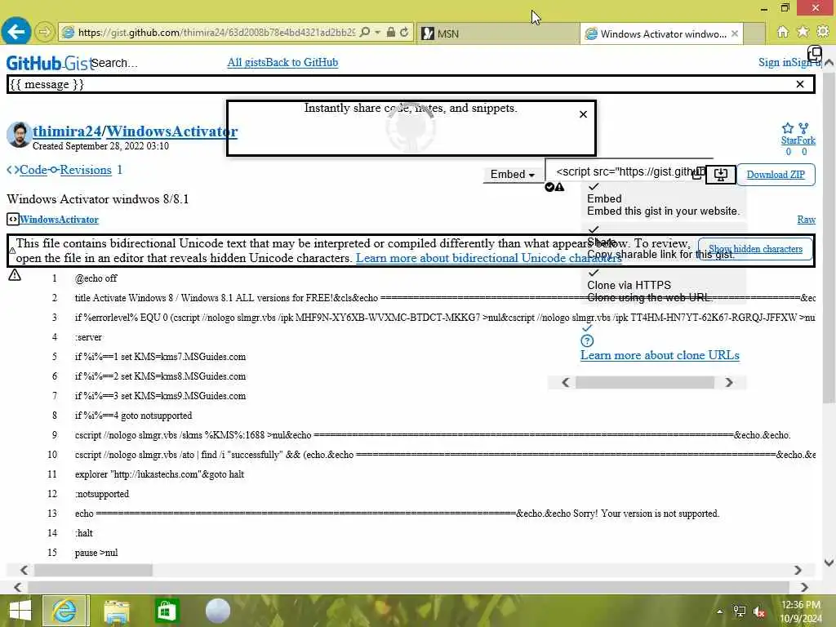Open 'Learn more about bidirectional Unicode characters'
The height and width of the screenshot is (627, 836).
(488, 258)
